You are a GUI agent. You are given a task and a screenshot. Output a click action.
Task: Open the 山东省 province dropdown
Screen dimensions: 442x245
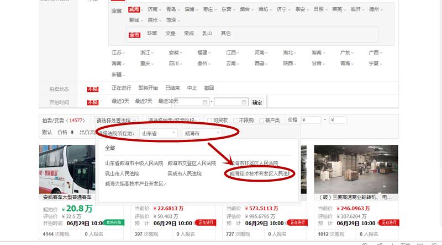(158, 133)
